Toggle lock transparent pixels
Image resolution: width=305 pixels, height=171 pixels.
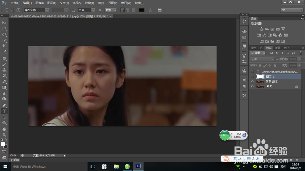[260, 65]
